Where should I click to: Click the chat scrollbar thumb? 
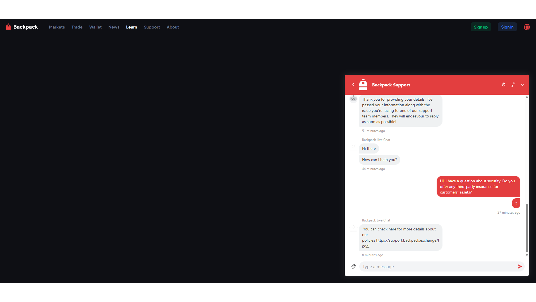pos(527,228)
